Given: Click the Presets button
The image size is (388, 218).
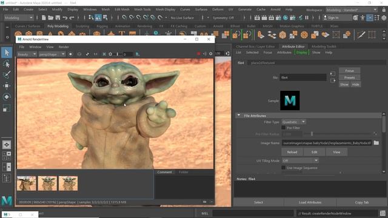Looking at the screenshot, I should (349, 78).
